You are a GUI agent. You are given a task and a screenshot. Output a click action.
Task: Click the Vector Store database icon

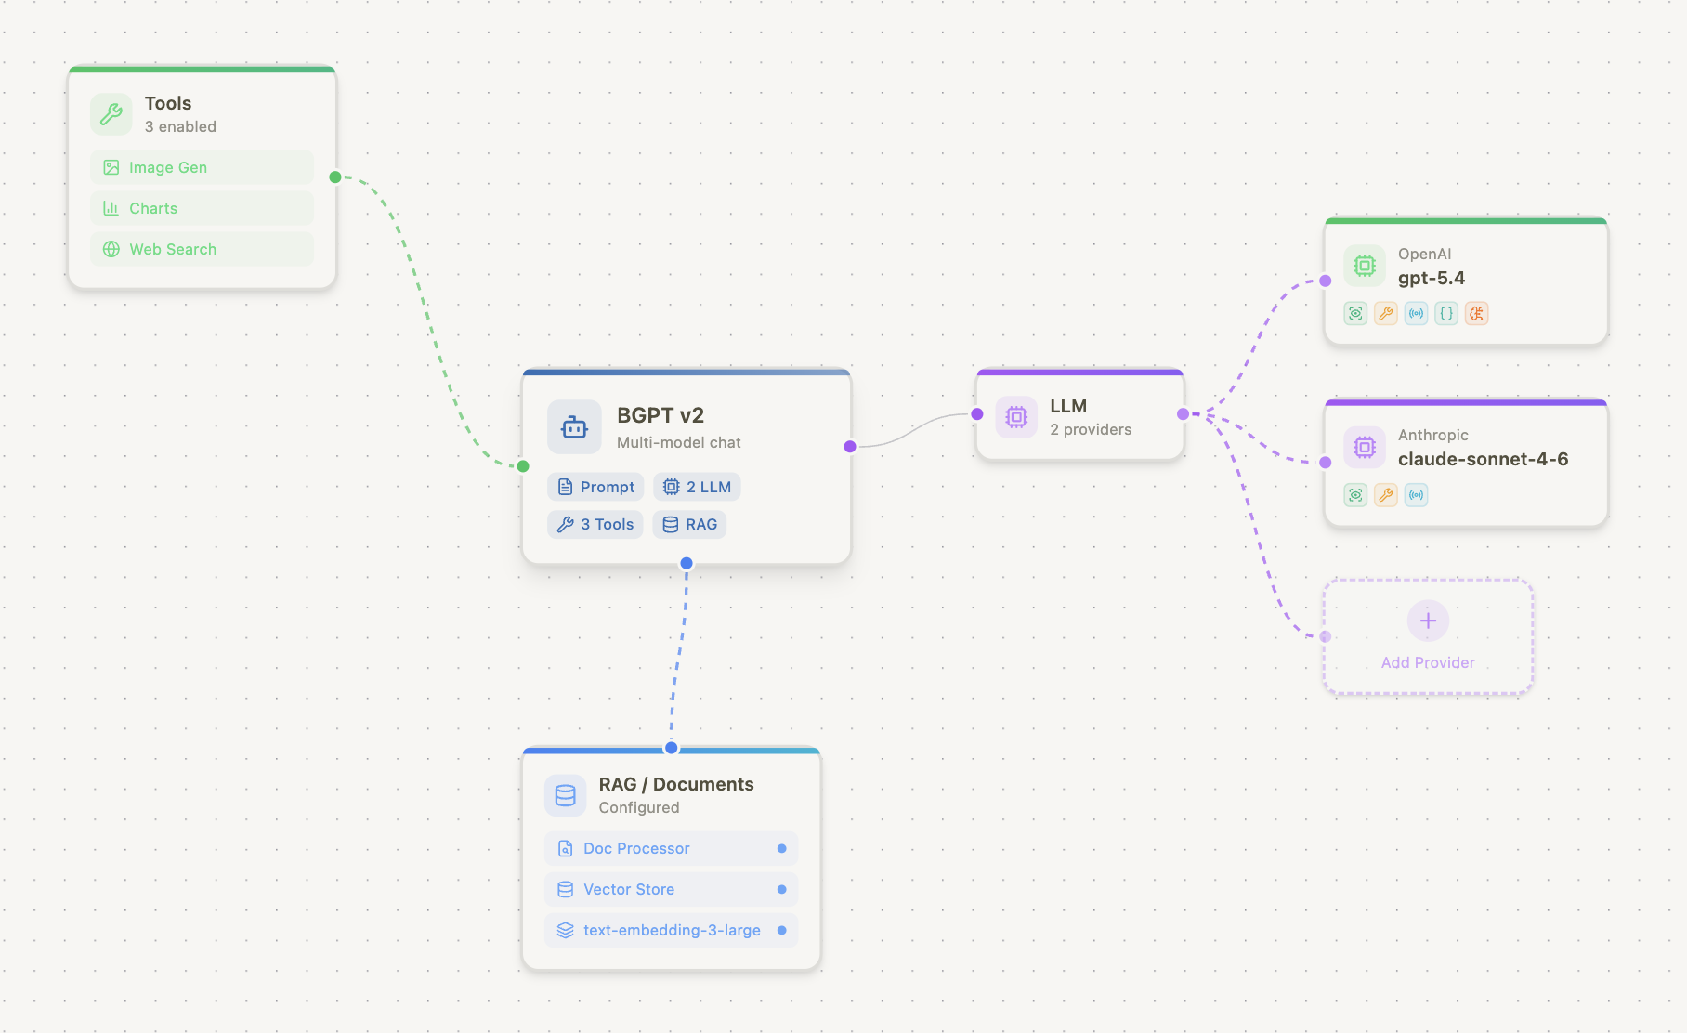click(566, 889)
